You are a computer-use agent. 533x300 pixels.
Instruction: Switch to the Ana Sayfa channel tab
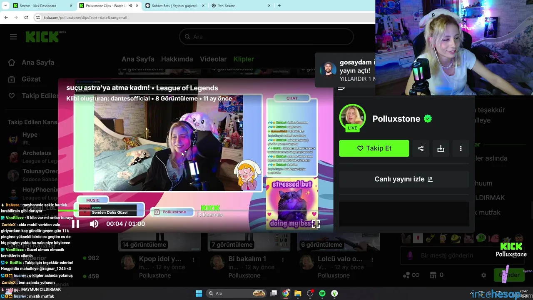point(138,59)
